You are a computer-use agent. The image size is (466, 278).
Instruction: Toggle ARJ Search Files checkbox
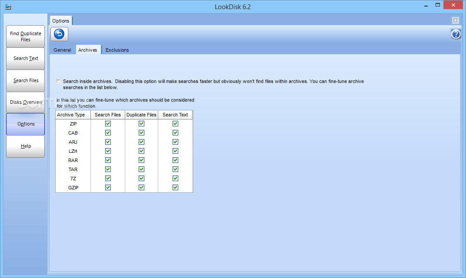[x=108, y=142]
